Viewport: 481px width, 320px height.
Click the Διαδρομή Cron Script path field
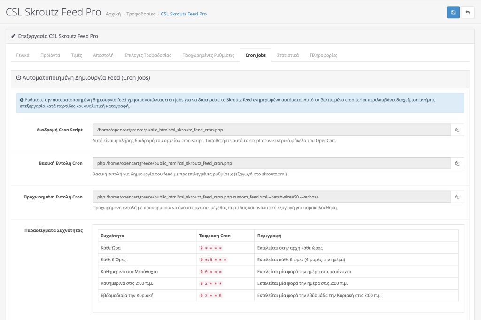pos(272,130)
